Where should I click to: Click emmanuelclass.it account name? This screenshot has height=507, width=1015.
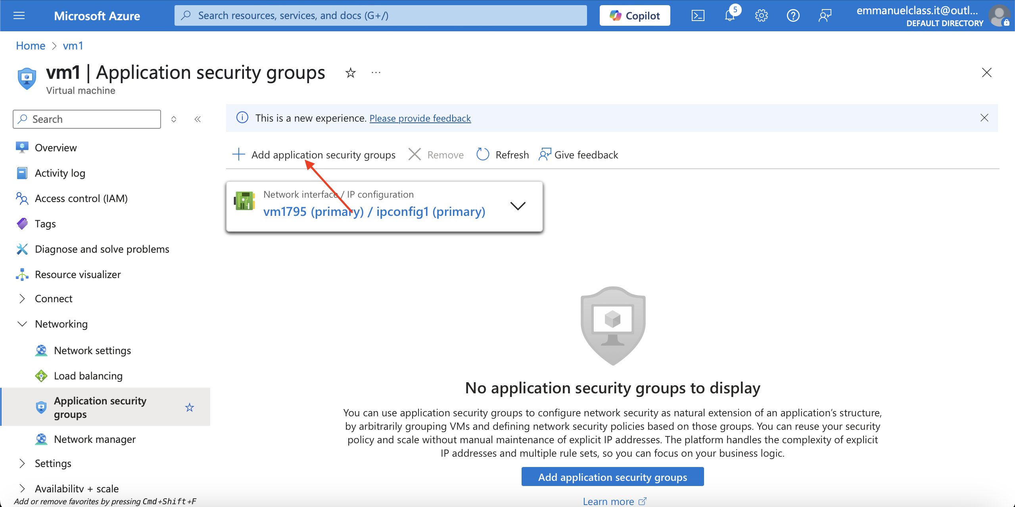coord(917,11)
